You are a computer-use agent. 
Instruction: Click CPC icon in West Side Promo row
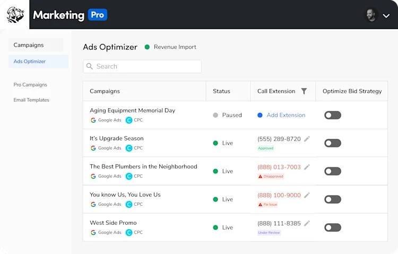click(x=129, y=233)
